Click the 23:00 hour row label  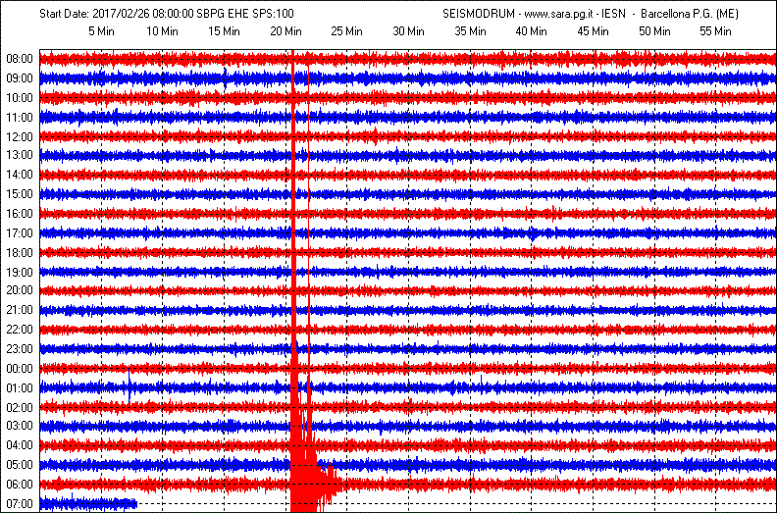click(20, 349)
